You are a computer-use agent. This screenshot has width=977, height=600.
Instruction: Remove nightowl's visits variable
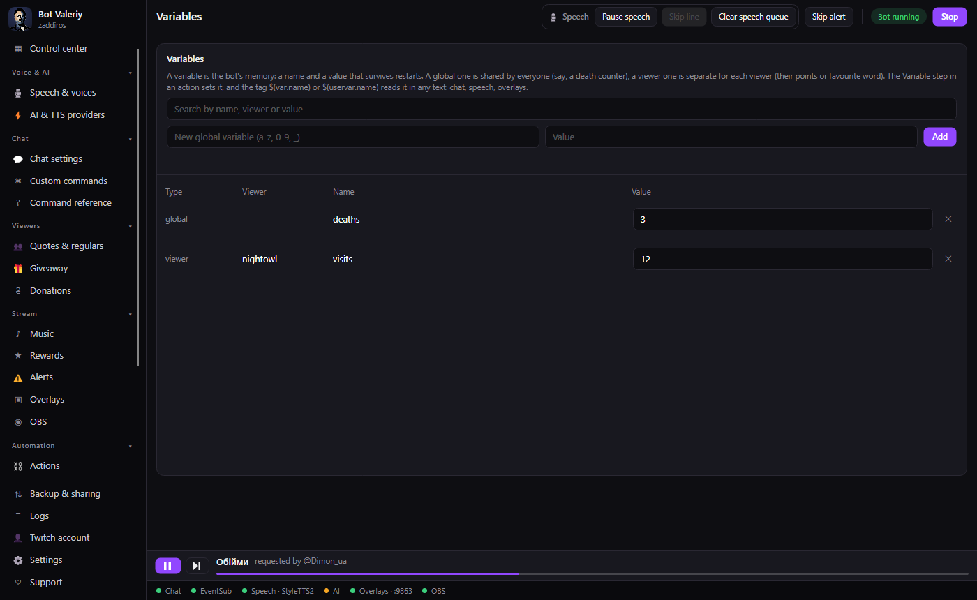point(948,259)
